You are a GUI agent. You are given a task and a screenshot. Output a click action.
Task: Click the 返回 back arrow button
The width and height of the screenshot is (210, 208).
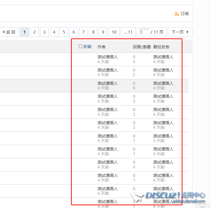point(9,32)
